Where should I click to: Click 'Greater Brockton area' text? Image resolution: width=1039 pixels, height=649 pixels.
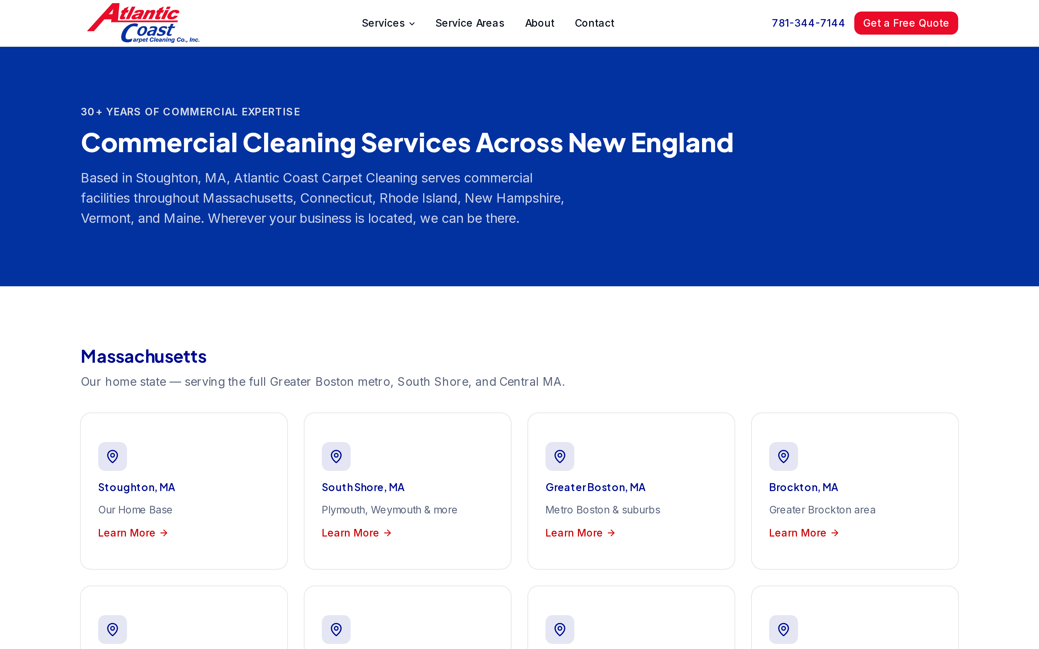pos(822,510)
